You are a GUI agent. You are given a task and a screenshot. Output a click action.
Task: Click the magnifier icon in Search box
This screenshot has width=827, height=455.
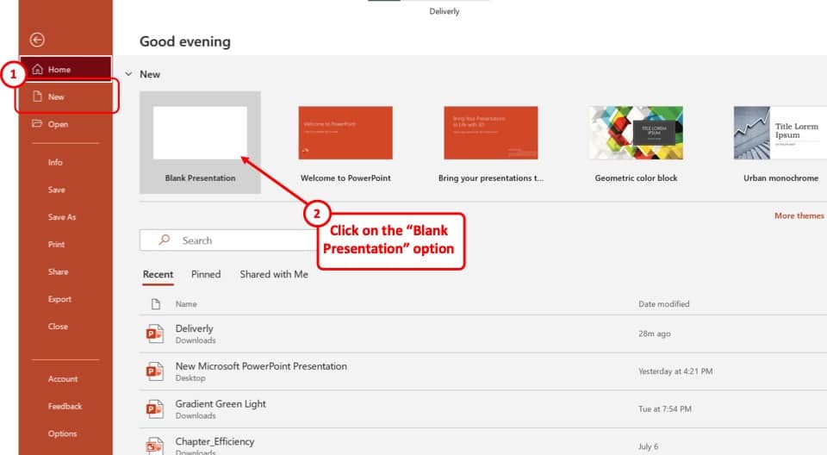164,240
